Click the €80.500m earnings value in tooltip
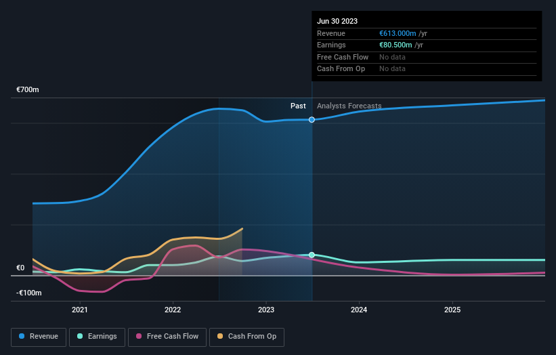The image size is (556, 355). click(x=395, y=45)
